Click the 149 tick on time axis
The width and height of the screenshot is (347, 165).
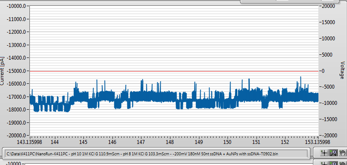pyautogui.click(x=199, y=142)
